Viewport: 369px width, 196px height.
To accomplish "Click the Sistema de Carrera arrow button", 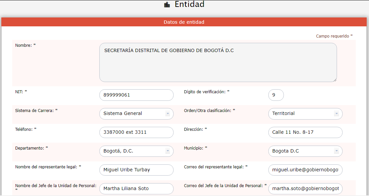I will (168, 114).
